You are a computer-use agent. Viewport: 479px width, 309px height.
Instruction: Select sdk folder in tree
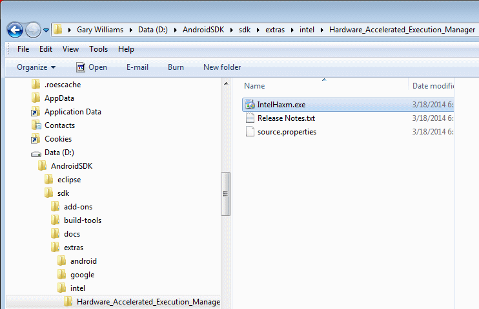63,193
